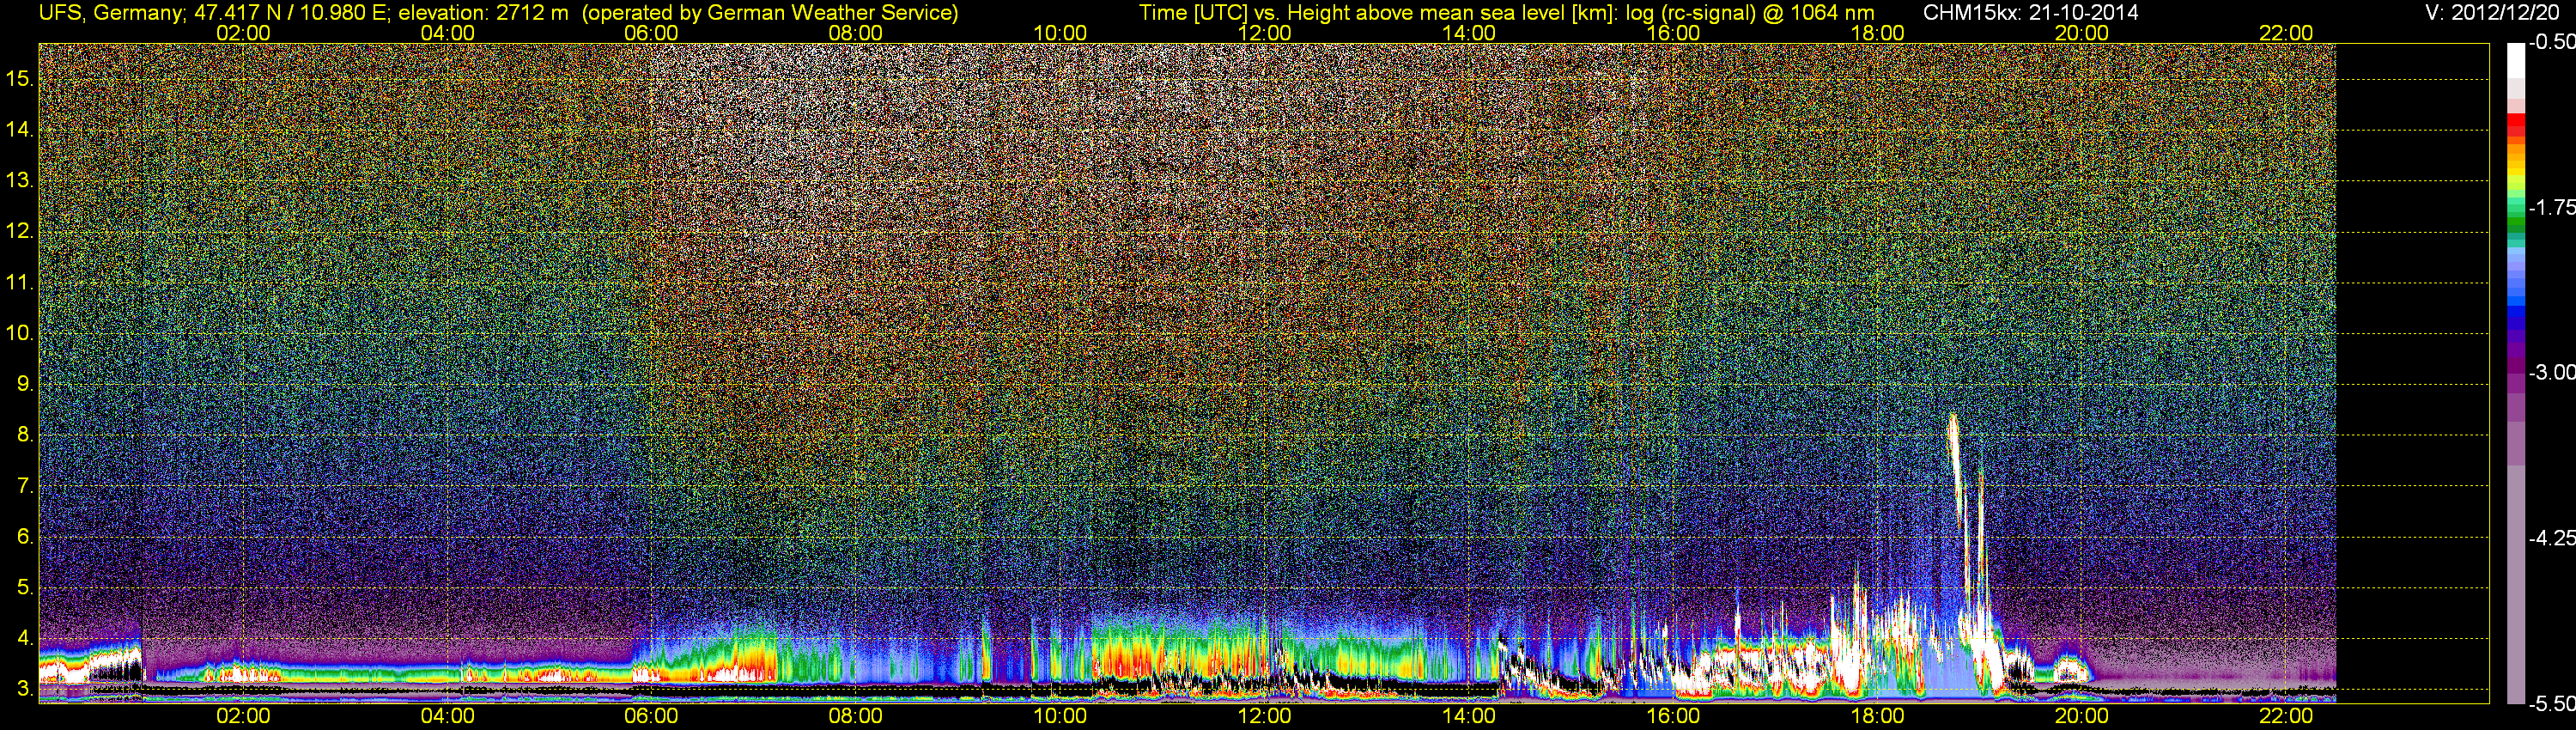
Task: Click the '08:00' label on the top time axis
Action: [856, 33]
